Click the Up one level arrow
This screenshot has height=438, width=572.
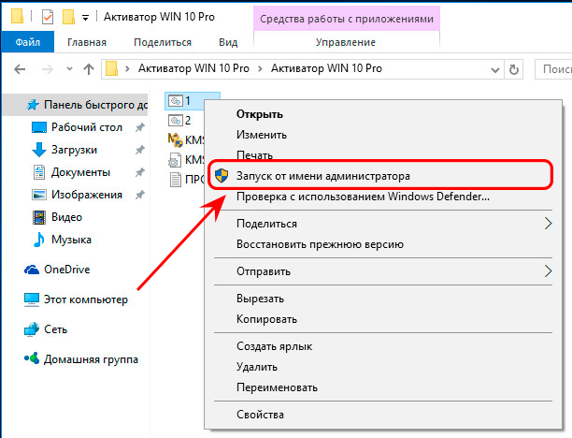coord(89,69)
